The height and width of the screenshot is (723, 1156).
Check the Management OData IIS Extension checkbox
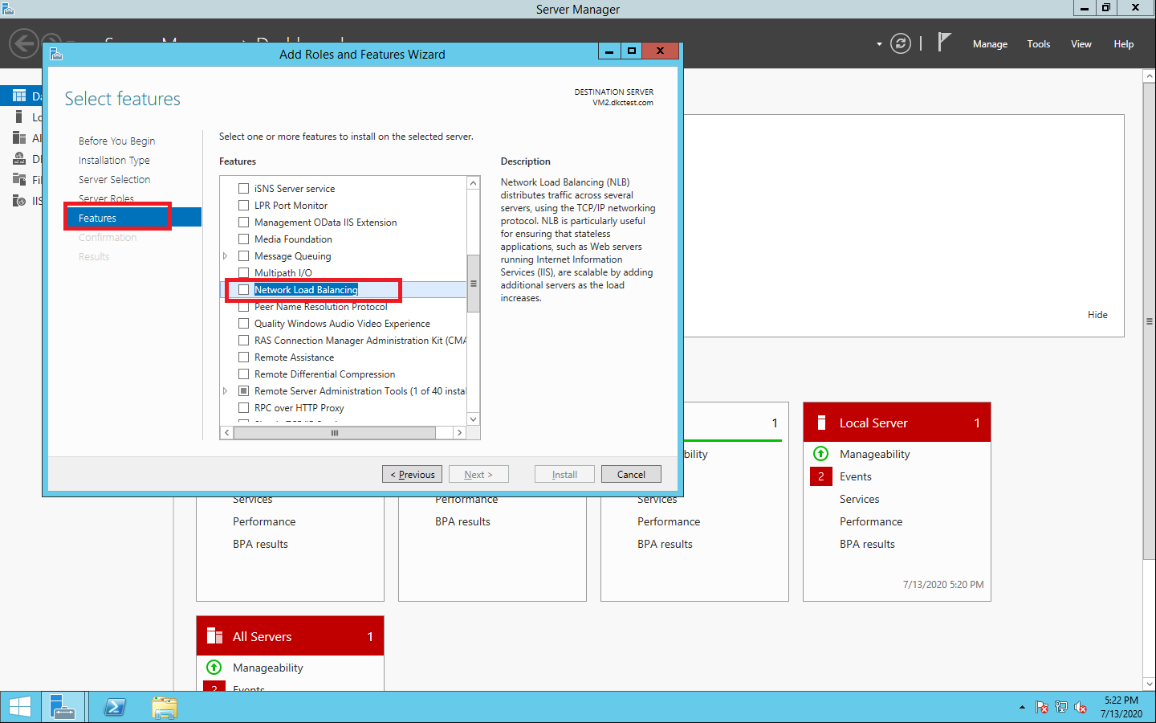(243, 222)
